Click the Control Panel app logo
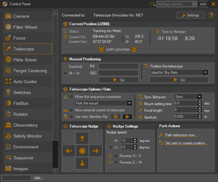Viewport: 218px width, 182px height. pos(5,4)
